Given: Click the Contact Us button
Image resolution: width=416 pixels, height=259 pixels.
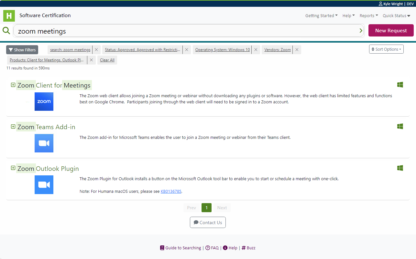Looking at the screenshot, I should (208, 223).
